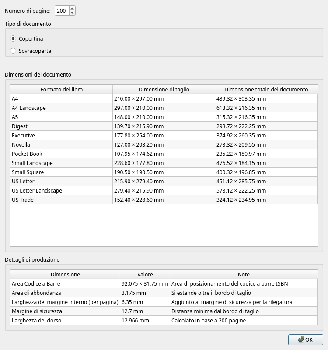Click total size 476.52 × 184.15 mm cell
328x350 pixels.
point(266,163)
